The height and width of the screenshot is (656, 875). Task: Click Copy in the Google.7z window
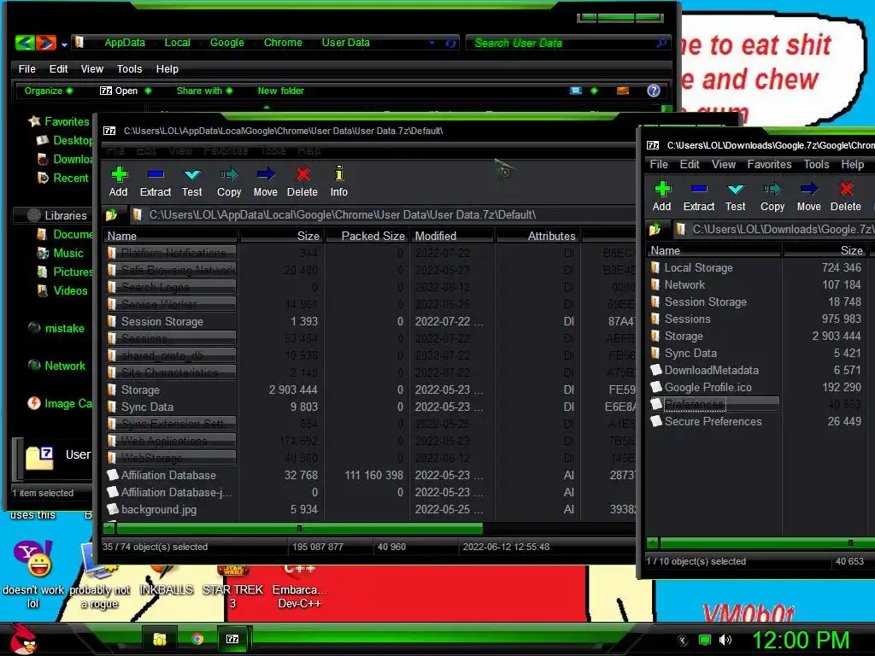[772, 196]
